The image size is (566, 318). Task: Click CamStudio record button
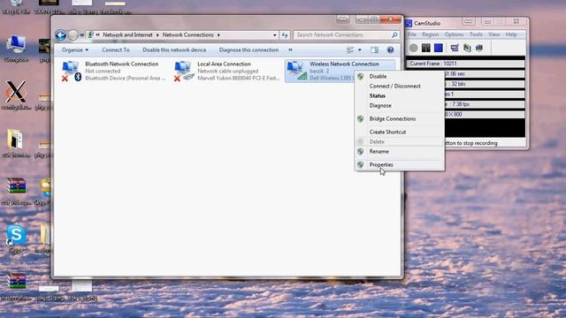click(414, 48)
